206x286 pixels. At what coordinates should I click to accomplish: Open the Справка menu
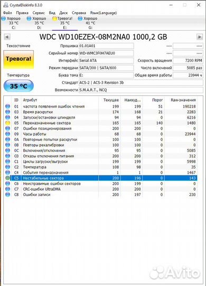point(79,13)
